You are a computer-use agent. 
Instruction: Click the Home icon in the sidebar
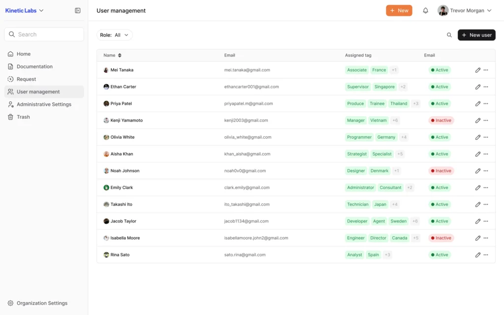pos(11,54)
